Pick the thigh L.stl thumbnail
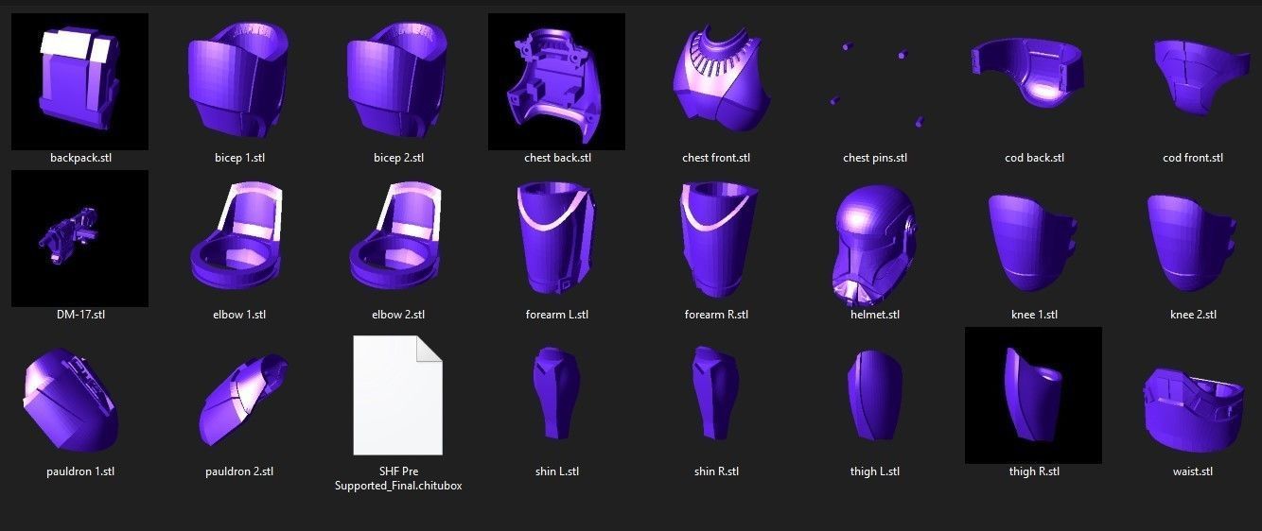Image resolution: width=1262 pixels, height=531 pixels. pyautogui.click(x=875, y=395)
